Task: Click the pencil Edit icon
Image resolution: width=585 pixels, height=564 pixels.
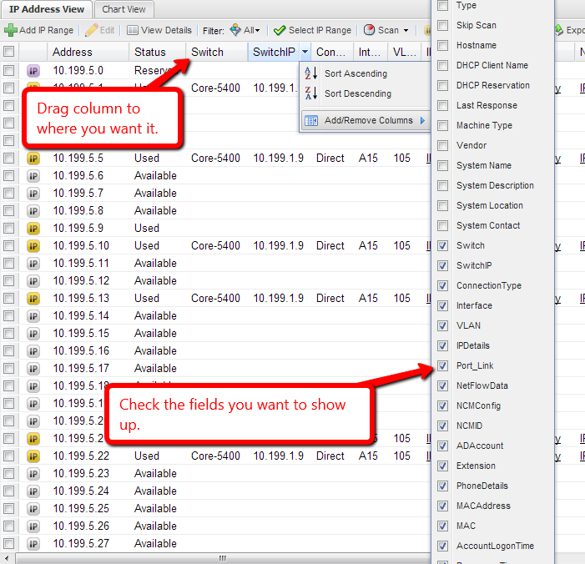Action: [x=92, y=30]
